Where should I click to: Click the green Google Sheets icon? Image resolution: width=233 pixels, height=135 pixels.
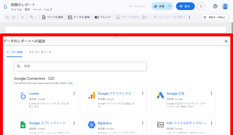tap(23, 125)
